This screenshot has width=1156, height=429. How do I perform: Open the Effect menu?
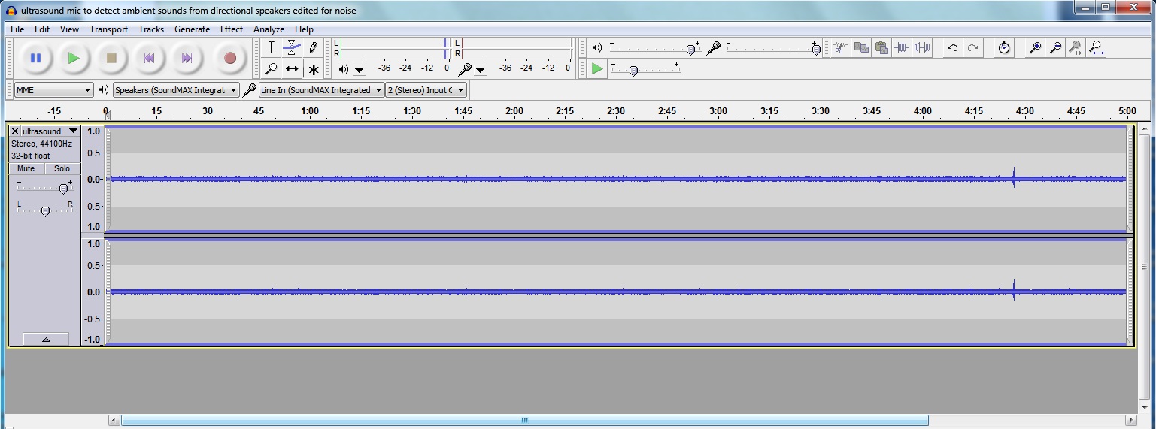pos(231,29)
